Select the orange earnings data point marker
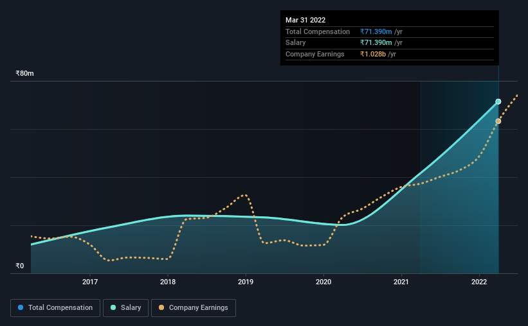This screenshot has width=528, height=326. coord(498,121)
